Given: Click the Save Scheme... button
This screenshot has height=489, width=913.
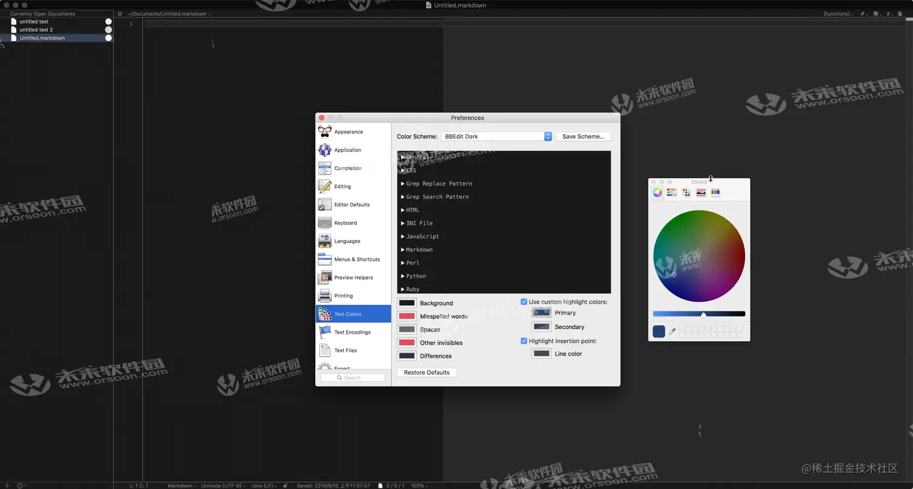Looking at the screenshot, I should [x=583, y=136].
